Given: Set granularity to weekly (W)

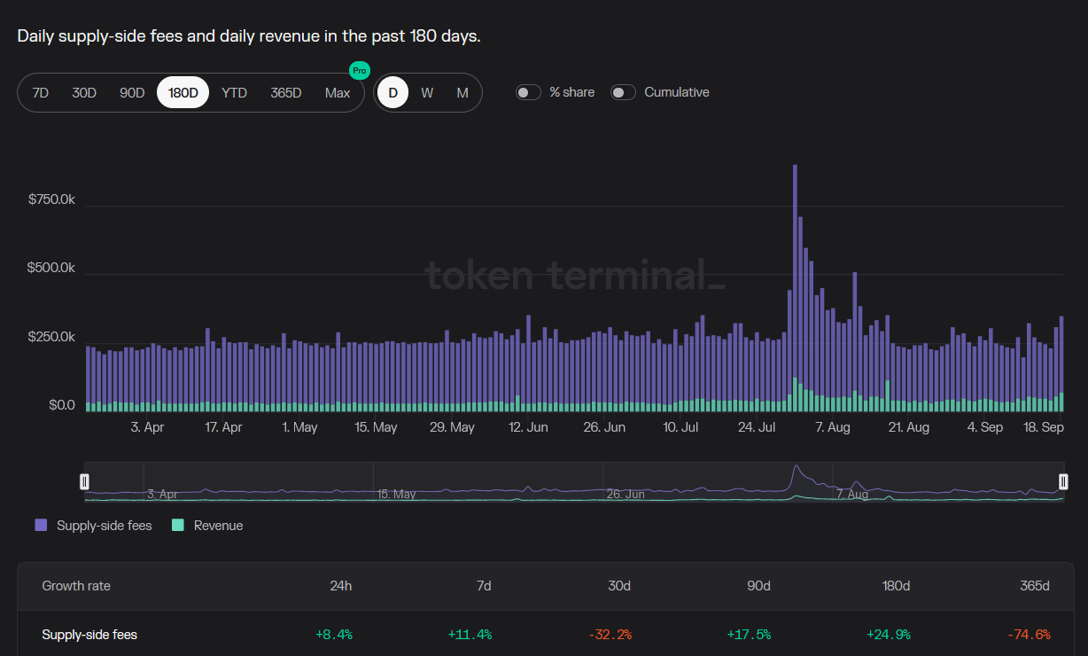Looking at the screenshot, I should 427,93.
